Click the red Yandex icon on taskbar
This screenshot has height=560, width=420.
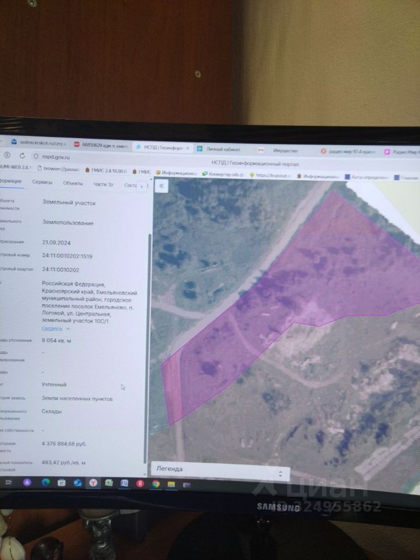click(x=140, y=484)
